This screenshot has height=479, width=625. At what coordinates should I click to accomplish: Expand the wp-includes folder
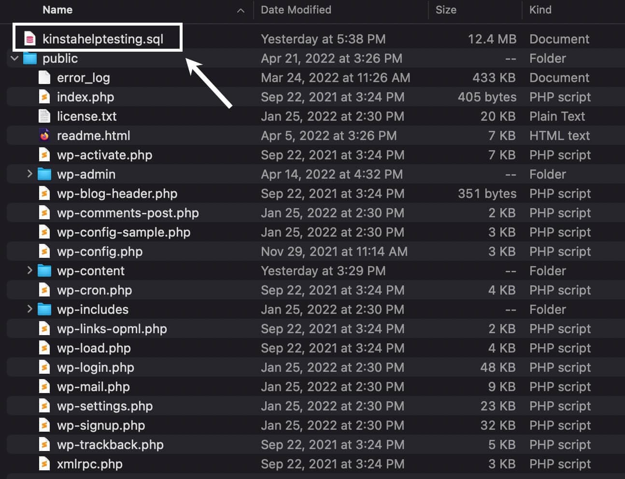pos(29,309)
